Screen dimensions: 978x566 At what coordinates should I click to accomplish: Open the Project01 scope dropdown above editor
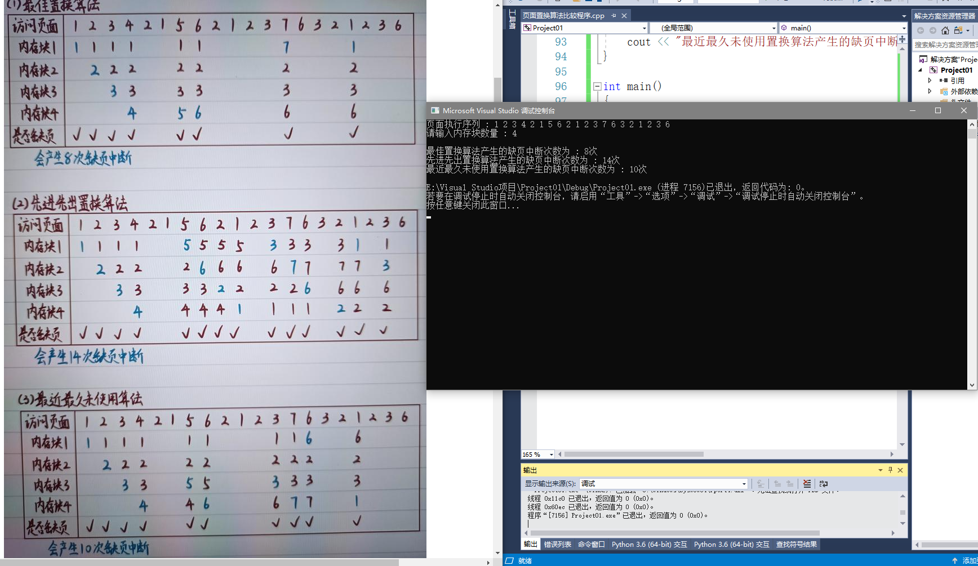point(644,28)
